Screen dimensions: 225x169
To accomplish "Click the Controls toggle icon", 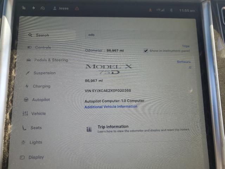I will (30, 47).
